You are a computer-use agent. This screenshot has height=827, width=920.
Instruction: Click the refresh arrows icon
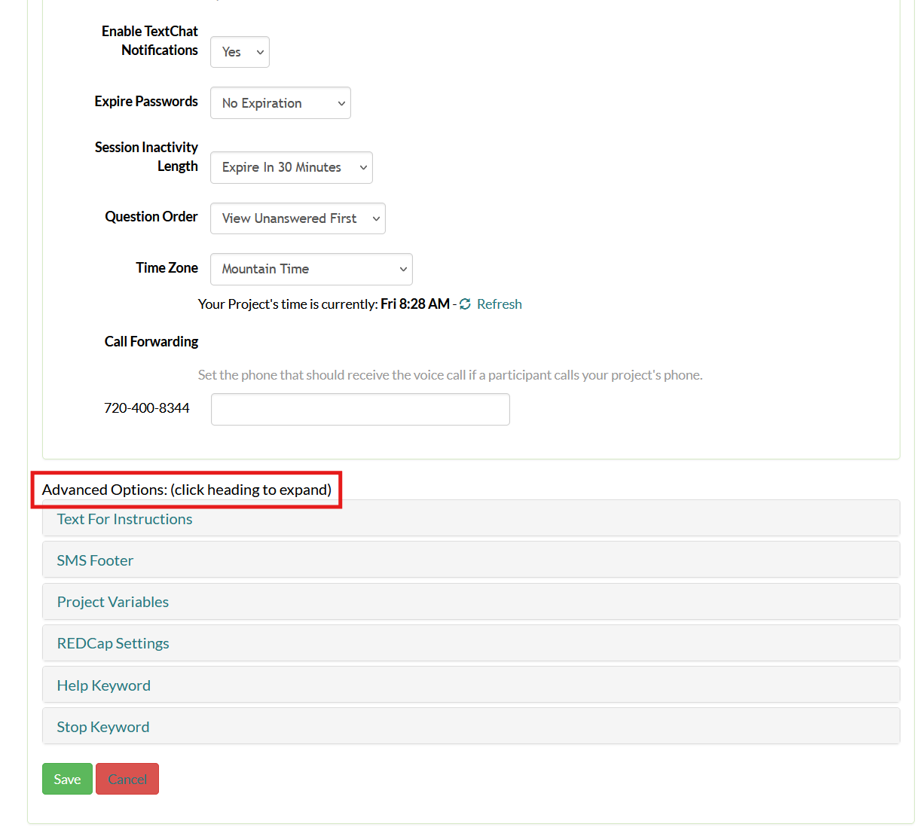point(465,304)
